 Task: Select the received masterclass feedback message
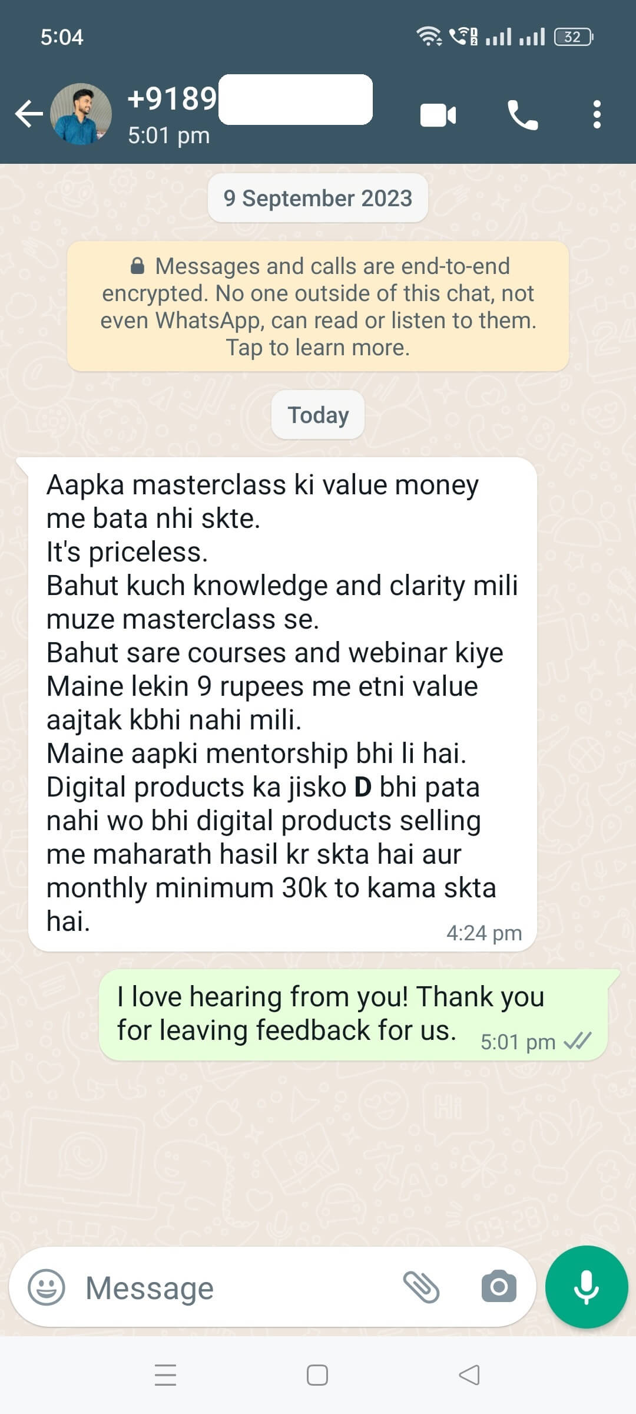point(283,704)
